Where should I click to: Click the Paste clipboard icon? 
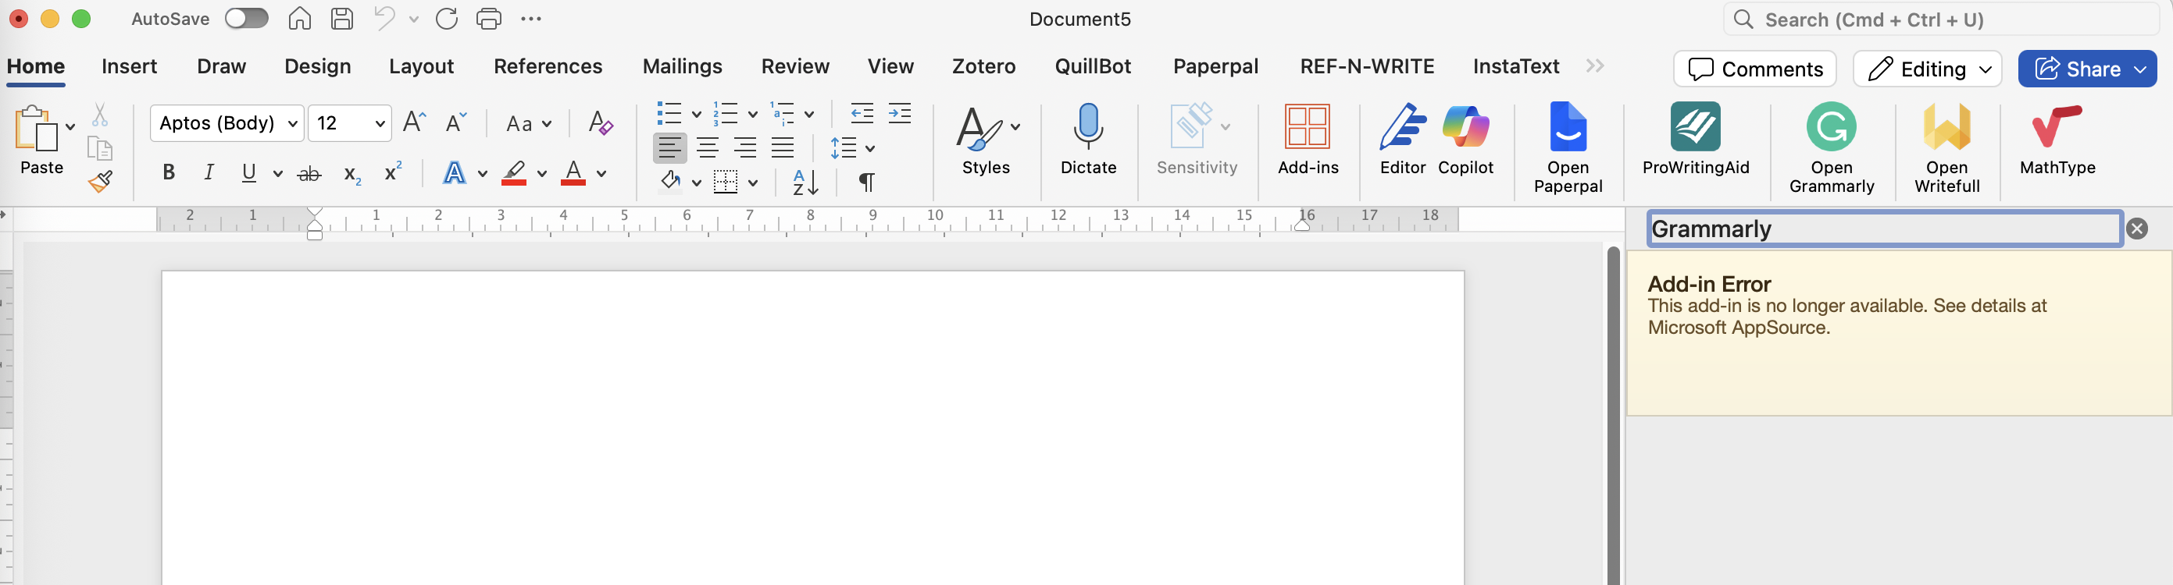35,129
